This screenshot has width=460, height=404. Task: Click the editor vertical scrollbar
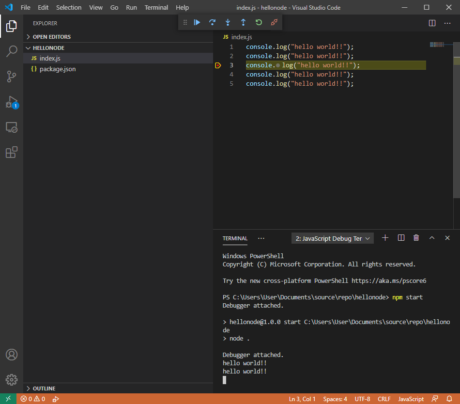click(x=457, y=120)
